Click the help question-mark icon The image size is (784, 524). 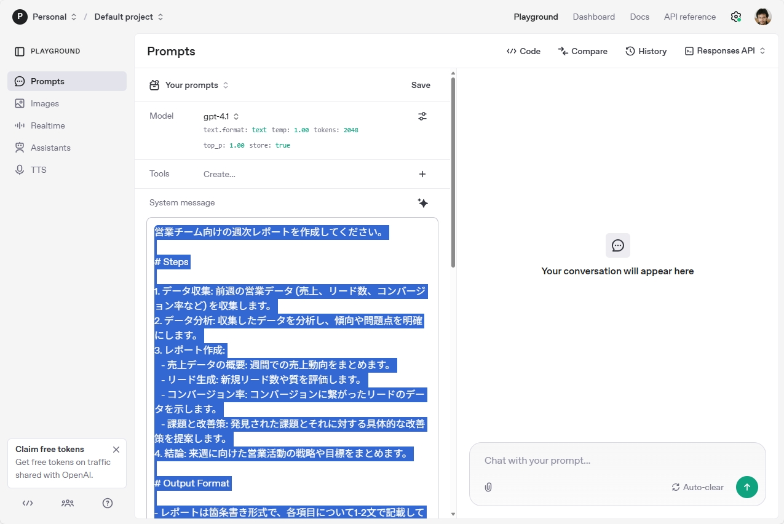pos(108,503)
